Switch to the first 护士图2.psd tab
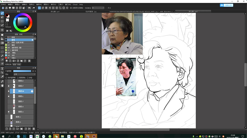This screenshot has width=247, height=138. [55, 11]
